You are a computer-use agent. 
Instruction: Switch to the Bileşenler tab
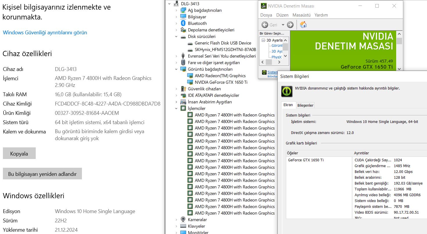tap(305, 105)
